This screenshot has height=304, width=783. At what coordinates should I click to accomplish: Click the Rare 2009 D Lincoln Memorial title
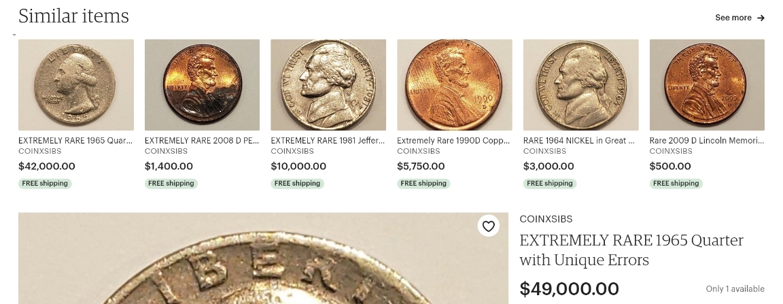click(x=707, y=141)
